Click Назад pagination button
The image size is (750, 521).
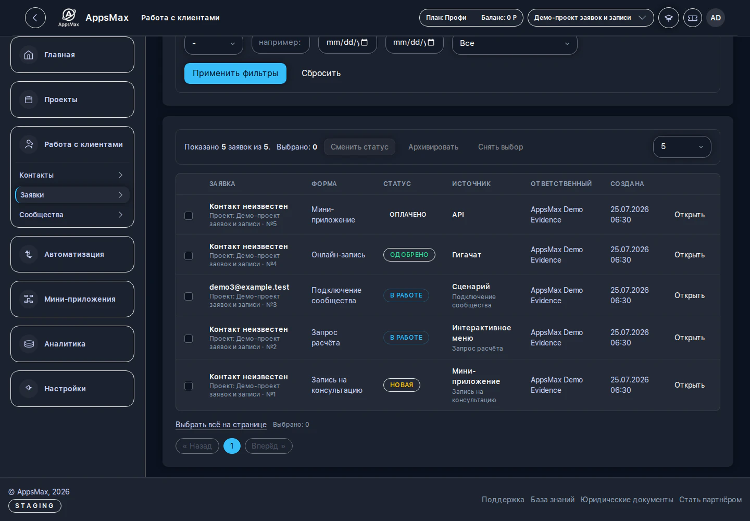pyautogui.click(x=197, y=446)
